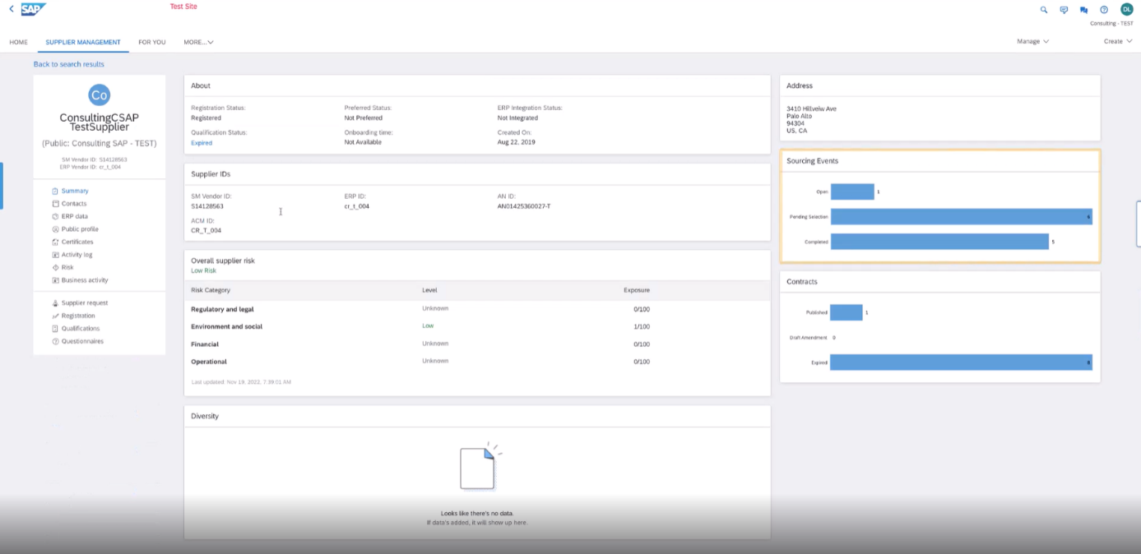Expand the Create dropdown

1118,41
